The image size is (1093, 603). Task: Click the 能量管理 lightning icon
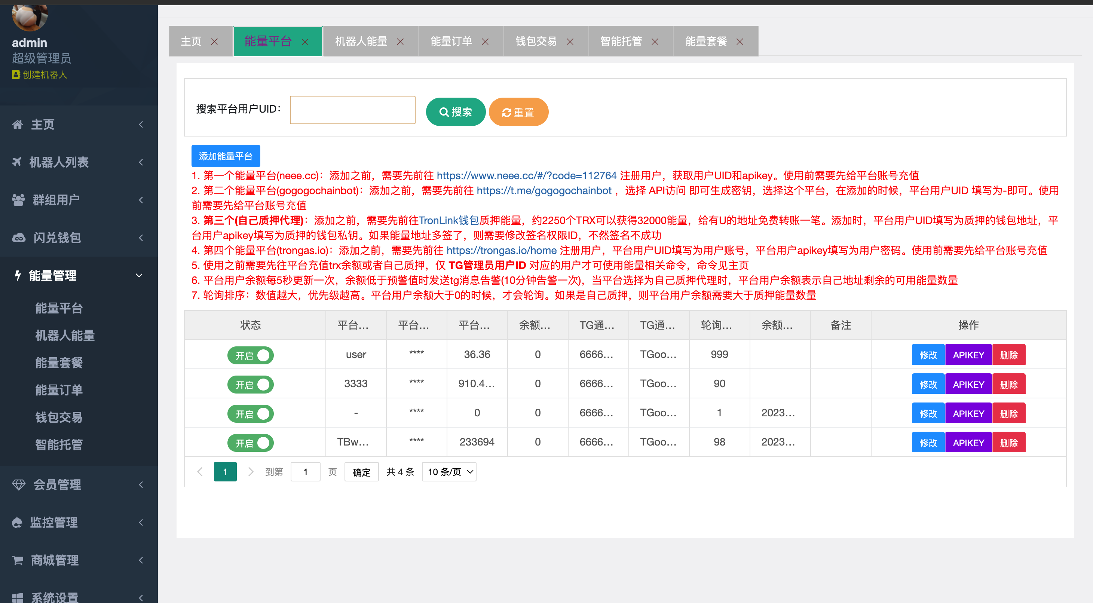coord(18,275)
